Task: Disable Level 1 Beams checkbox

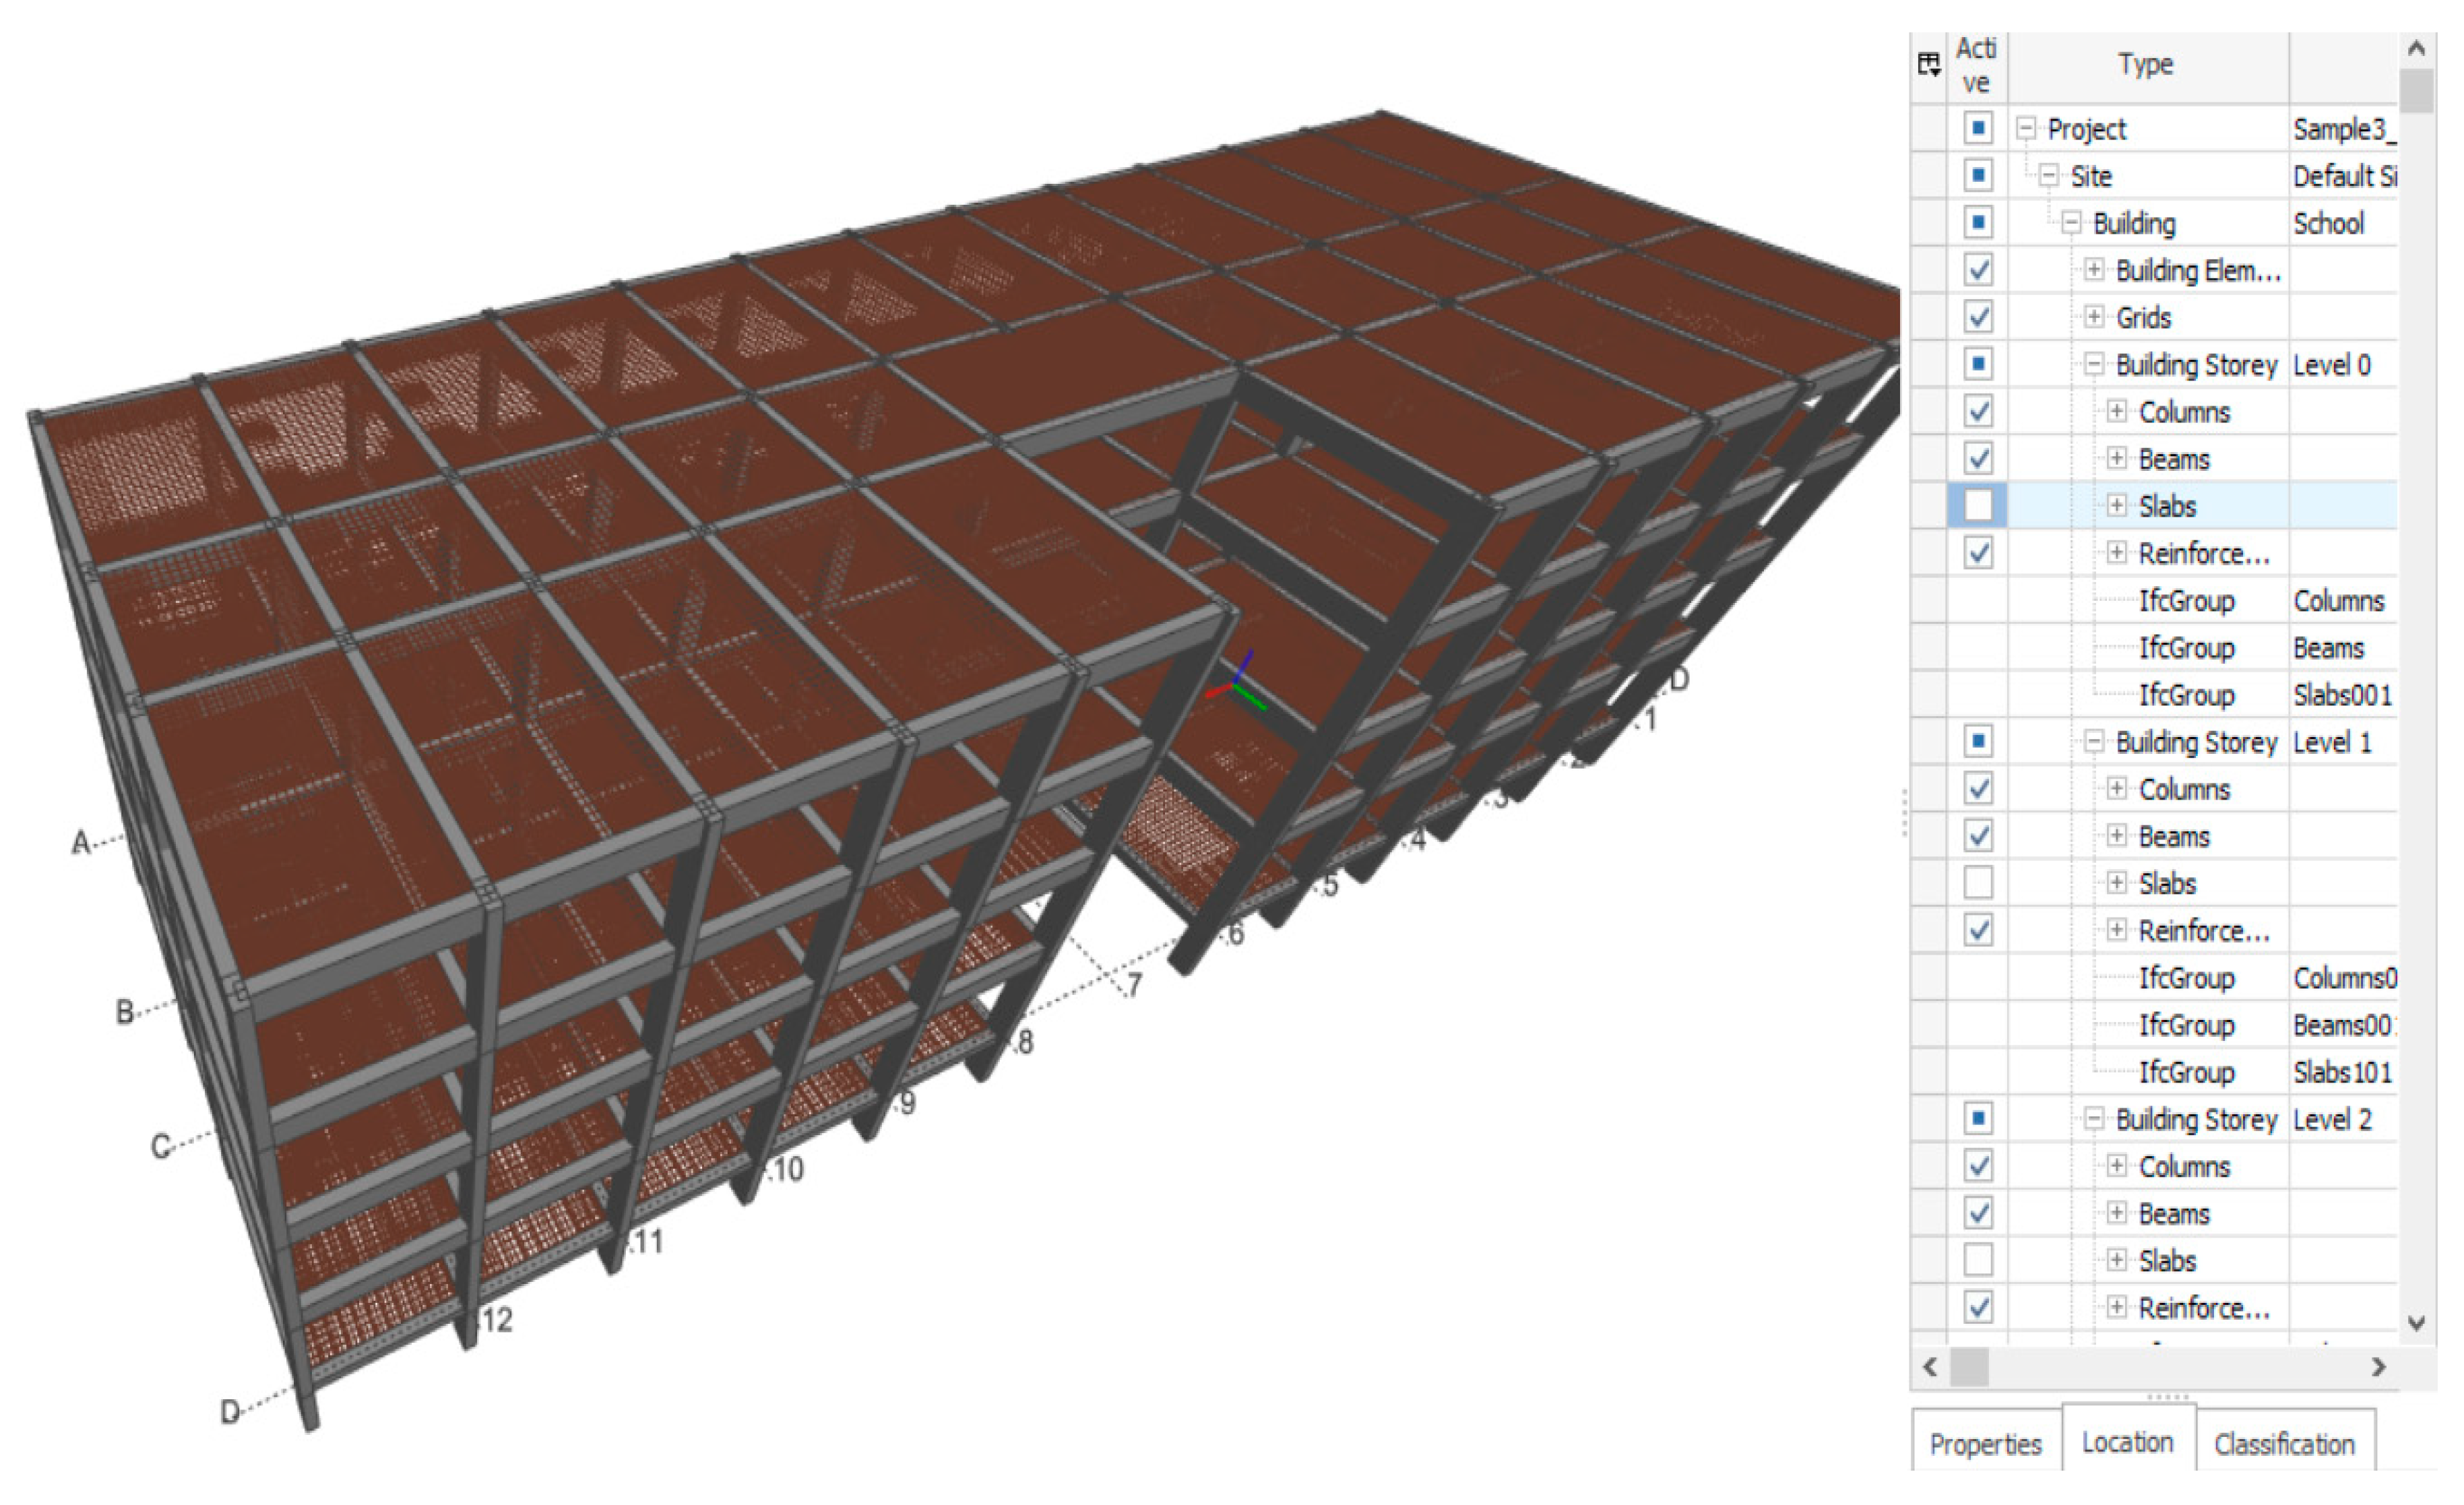Action: click(1977, 835)
